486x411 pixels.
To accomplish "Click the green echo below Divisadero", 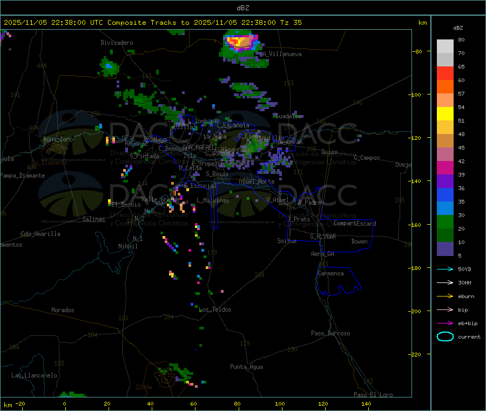I will (x=109, y=66).
